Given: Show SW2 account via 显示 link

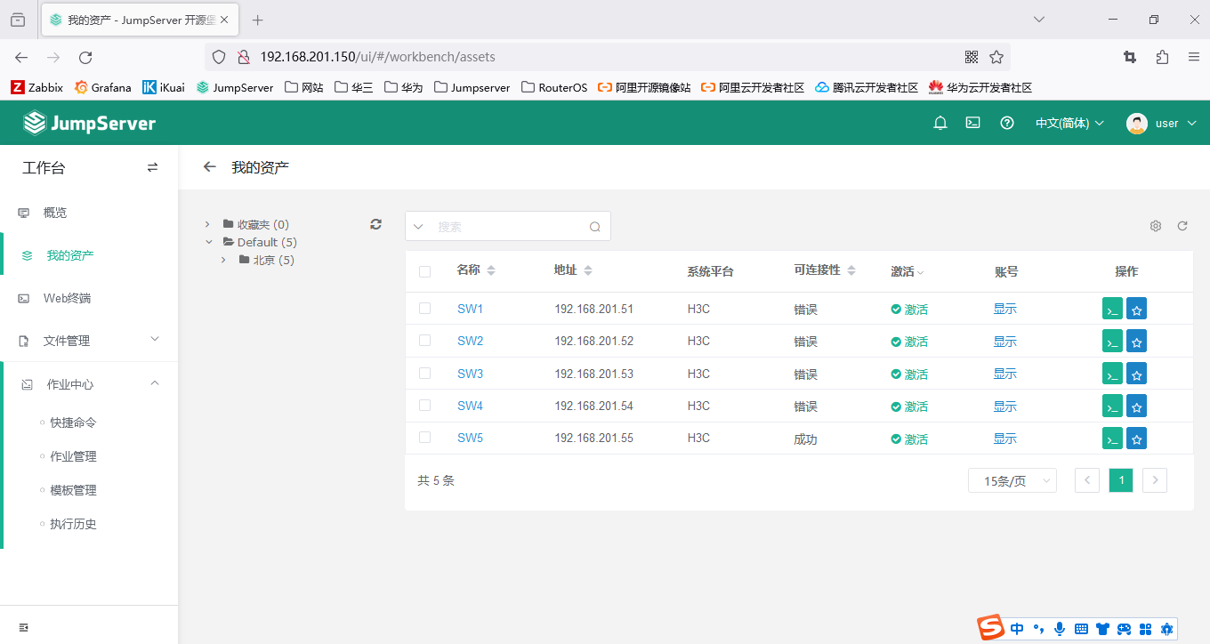Looking at the screenshot, I should (x=1004, y=341).
